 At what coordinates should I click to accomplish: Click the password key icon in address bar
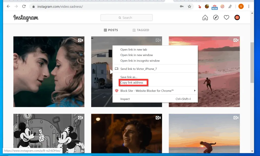[182, 7]
